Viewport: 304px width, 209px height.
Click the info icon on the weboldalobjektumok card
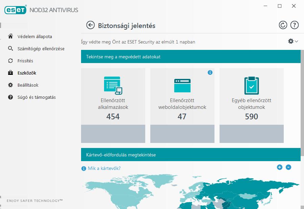coord(210,72)
